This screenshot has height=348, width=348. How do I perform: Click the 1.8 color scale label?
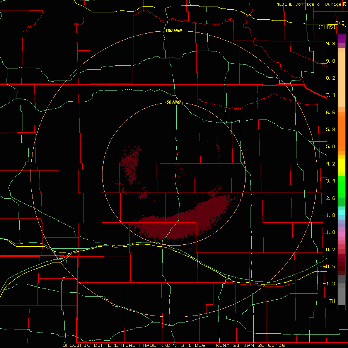331,215
